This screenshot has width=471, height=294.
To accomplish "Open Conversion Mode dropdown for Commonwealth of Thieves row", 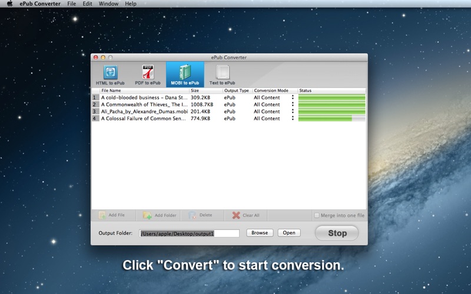I will click(x=293, y=105).
